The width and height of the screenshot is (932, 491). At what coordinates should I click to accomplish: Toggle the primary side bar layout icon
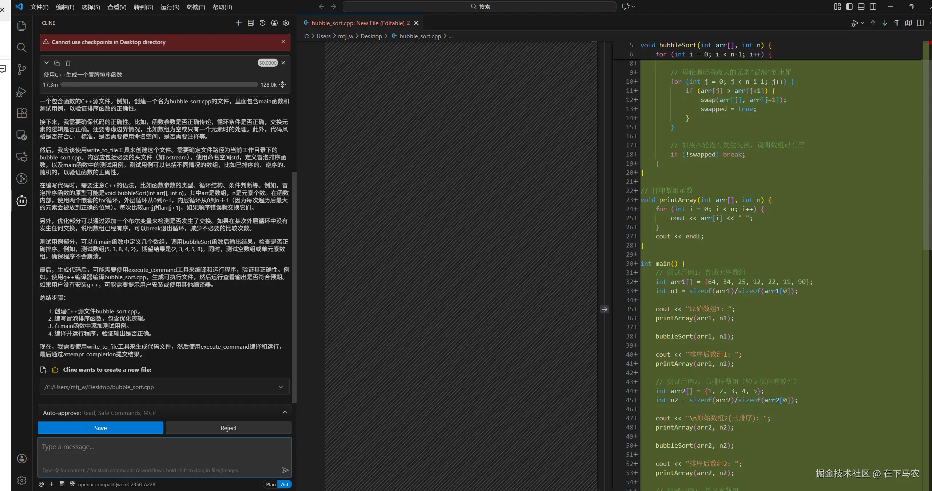coord(849,7)
